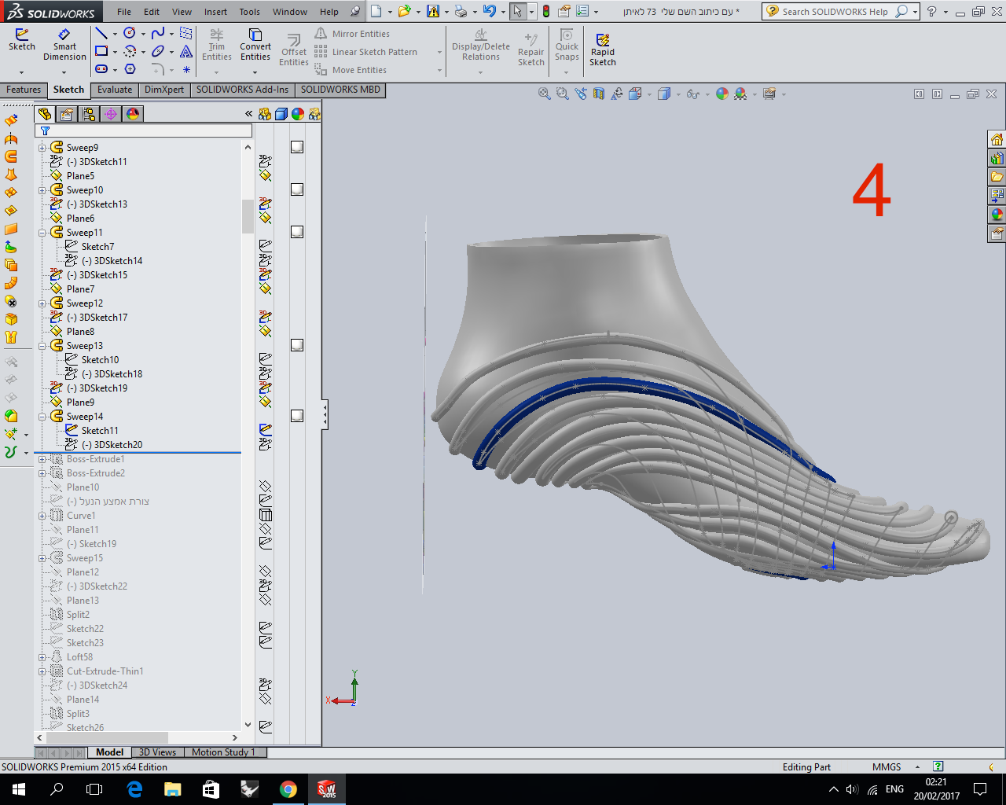The width and height of the screenshot is (1006, 805).
Task: Click in the Search SOLIDWORKS Help field
Action: (x=837, y=11)
